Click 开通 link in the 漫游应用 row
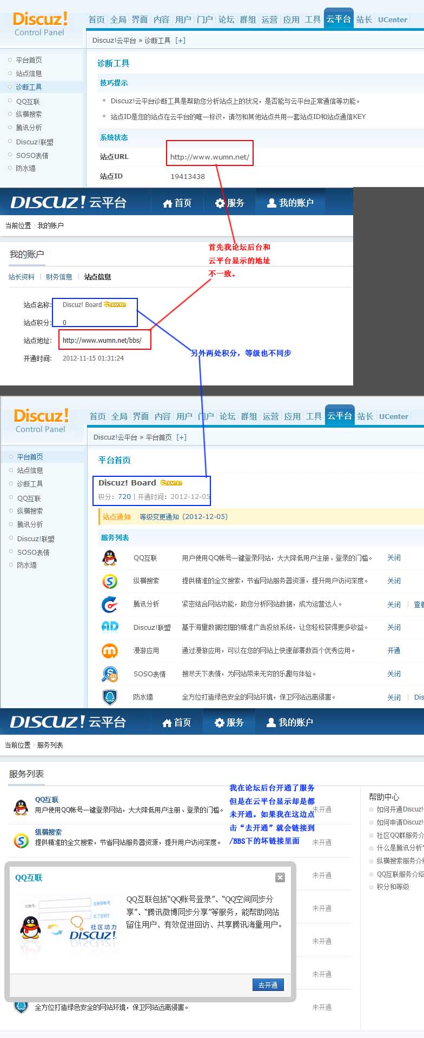Viewport: 424px width, 1038px height. (x=394, y=651)
